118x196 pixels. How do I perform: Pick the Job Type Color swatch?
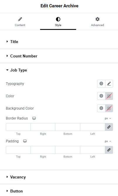(x=109, y=96)
